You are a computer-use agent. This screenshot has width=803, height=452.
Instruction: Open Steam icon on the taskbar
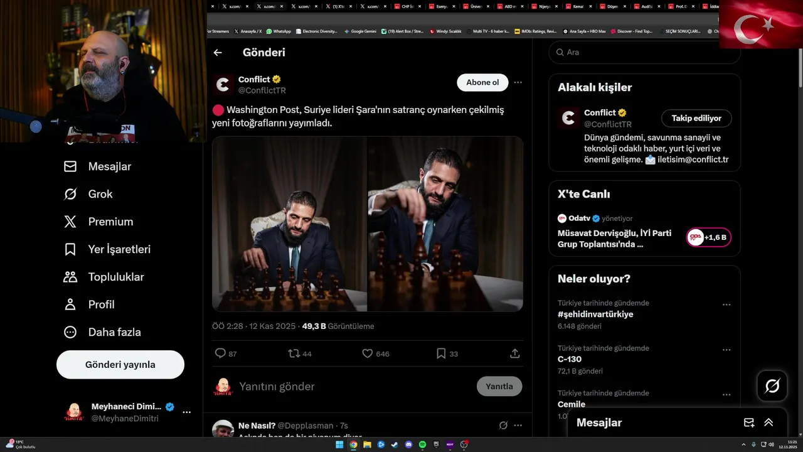click(x=395, y=444)
